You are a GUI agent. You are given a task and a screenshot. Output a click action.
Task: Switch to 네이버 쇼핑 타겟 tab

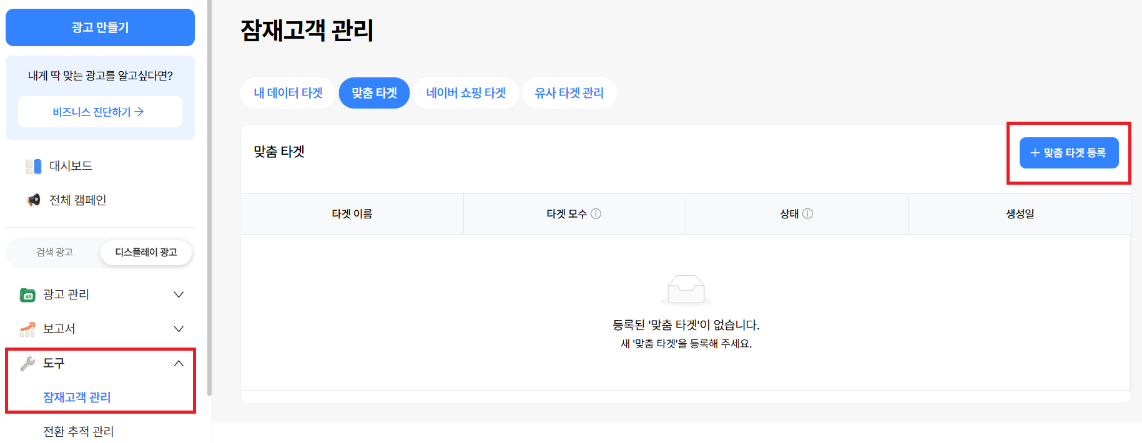click(x=466, y=93)
